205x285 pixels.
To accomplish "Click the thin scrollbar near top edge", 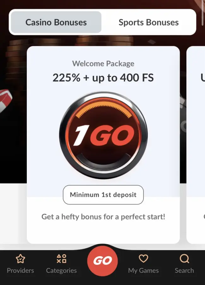I will tap(202, 12).
